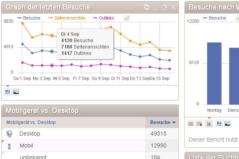This screenshot has width=239, height=159.
Task: Toggle Seitenansichten series in graph legend
Action: coord(67,18)
